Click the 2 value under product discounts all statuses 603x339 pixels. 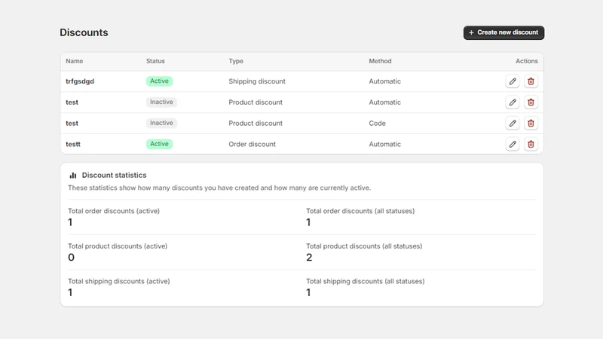click(x=309, y=258)
